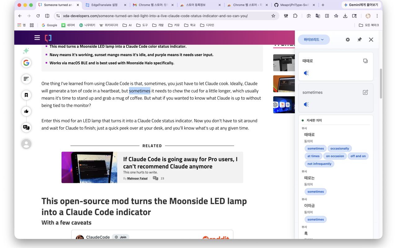Expand the 디자인 bookmarks folder
This screenshot has height=248, width=397.
click(207, 25)
